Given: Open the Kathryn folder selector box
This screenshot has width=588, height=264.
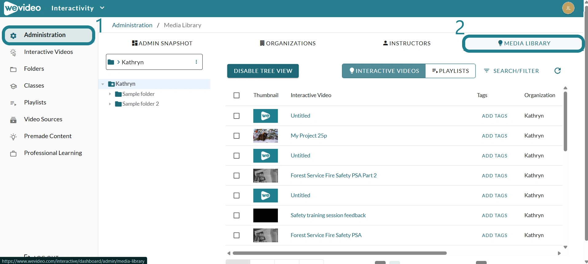Looking at the screenshot, I should (154, 62).
